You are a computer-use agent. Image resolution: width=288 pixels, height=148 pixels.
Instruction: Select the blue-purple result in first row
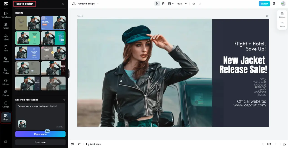click(x=53, y=23)
